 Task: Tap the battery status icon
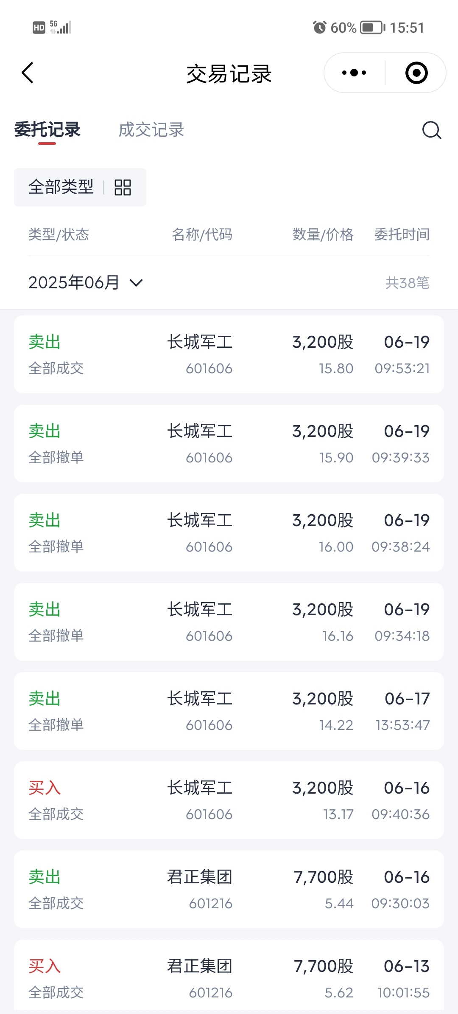pyautogui.click(x=373, y=28)
